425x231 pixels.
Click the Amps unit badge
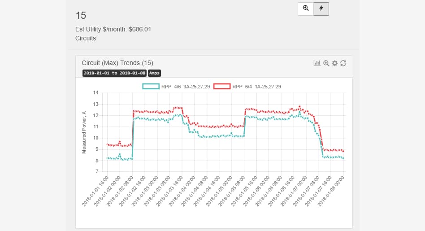tap(155, 73)
